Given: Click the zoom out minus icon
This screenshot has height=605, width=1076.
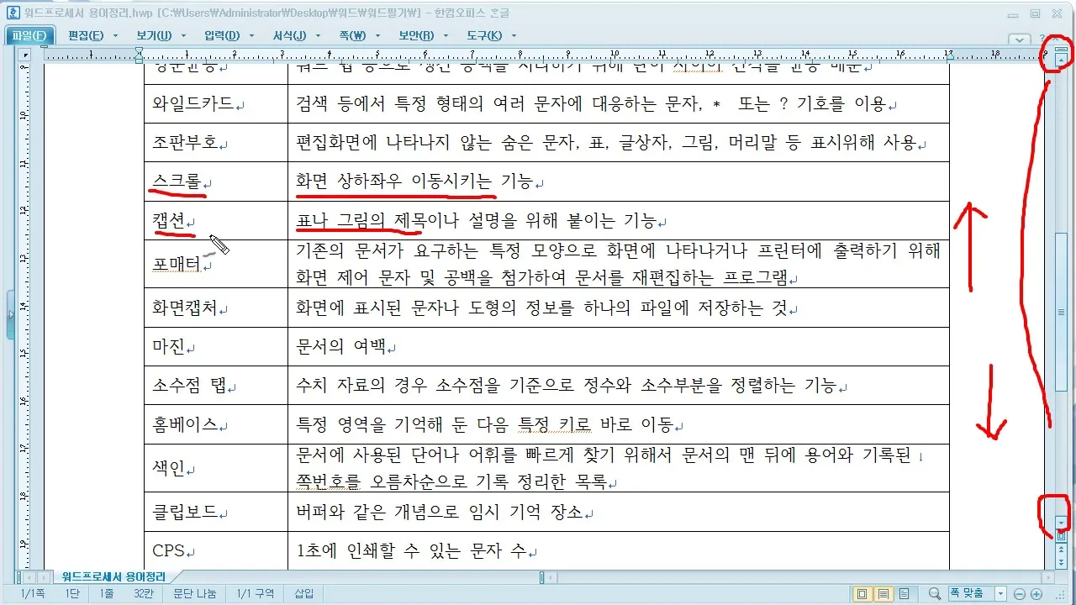Looking at the screenshot, I should tap(1020, 593).
